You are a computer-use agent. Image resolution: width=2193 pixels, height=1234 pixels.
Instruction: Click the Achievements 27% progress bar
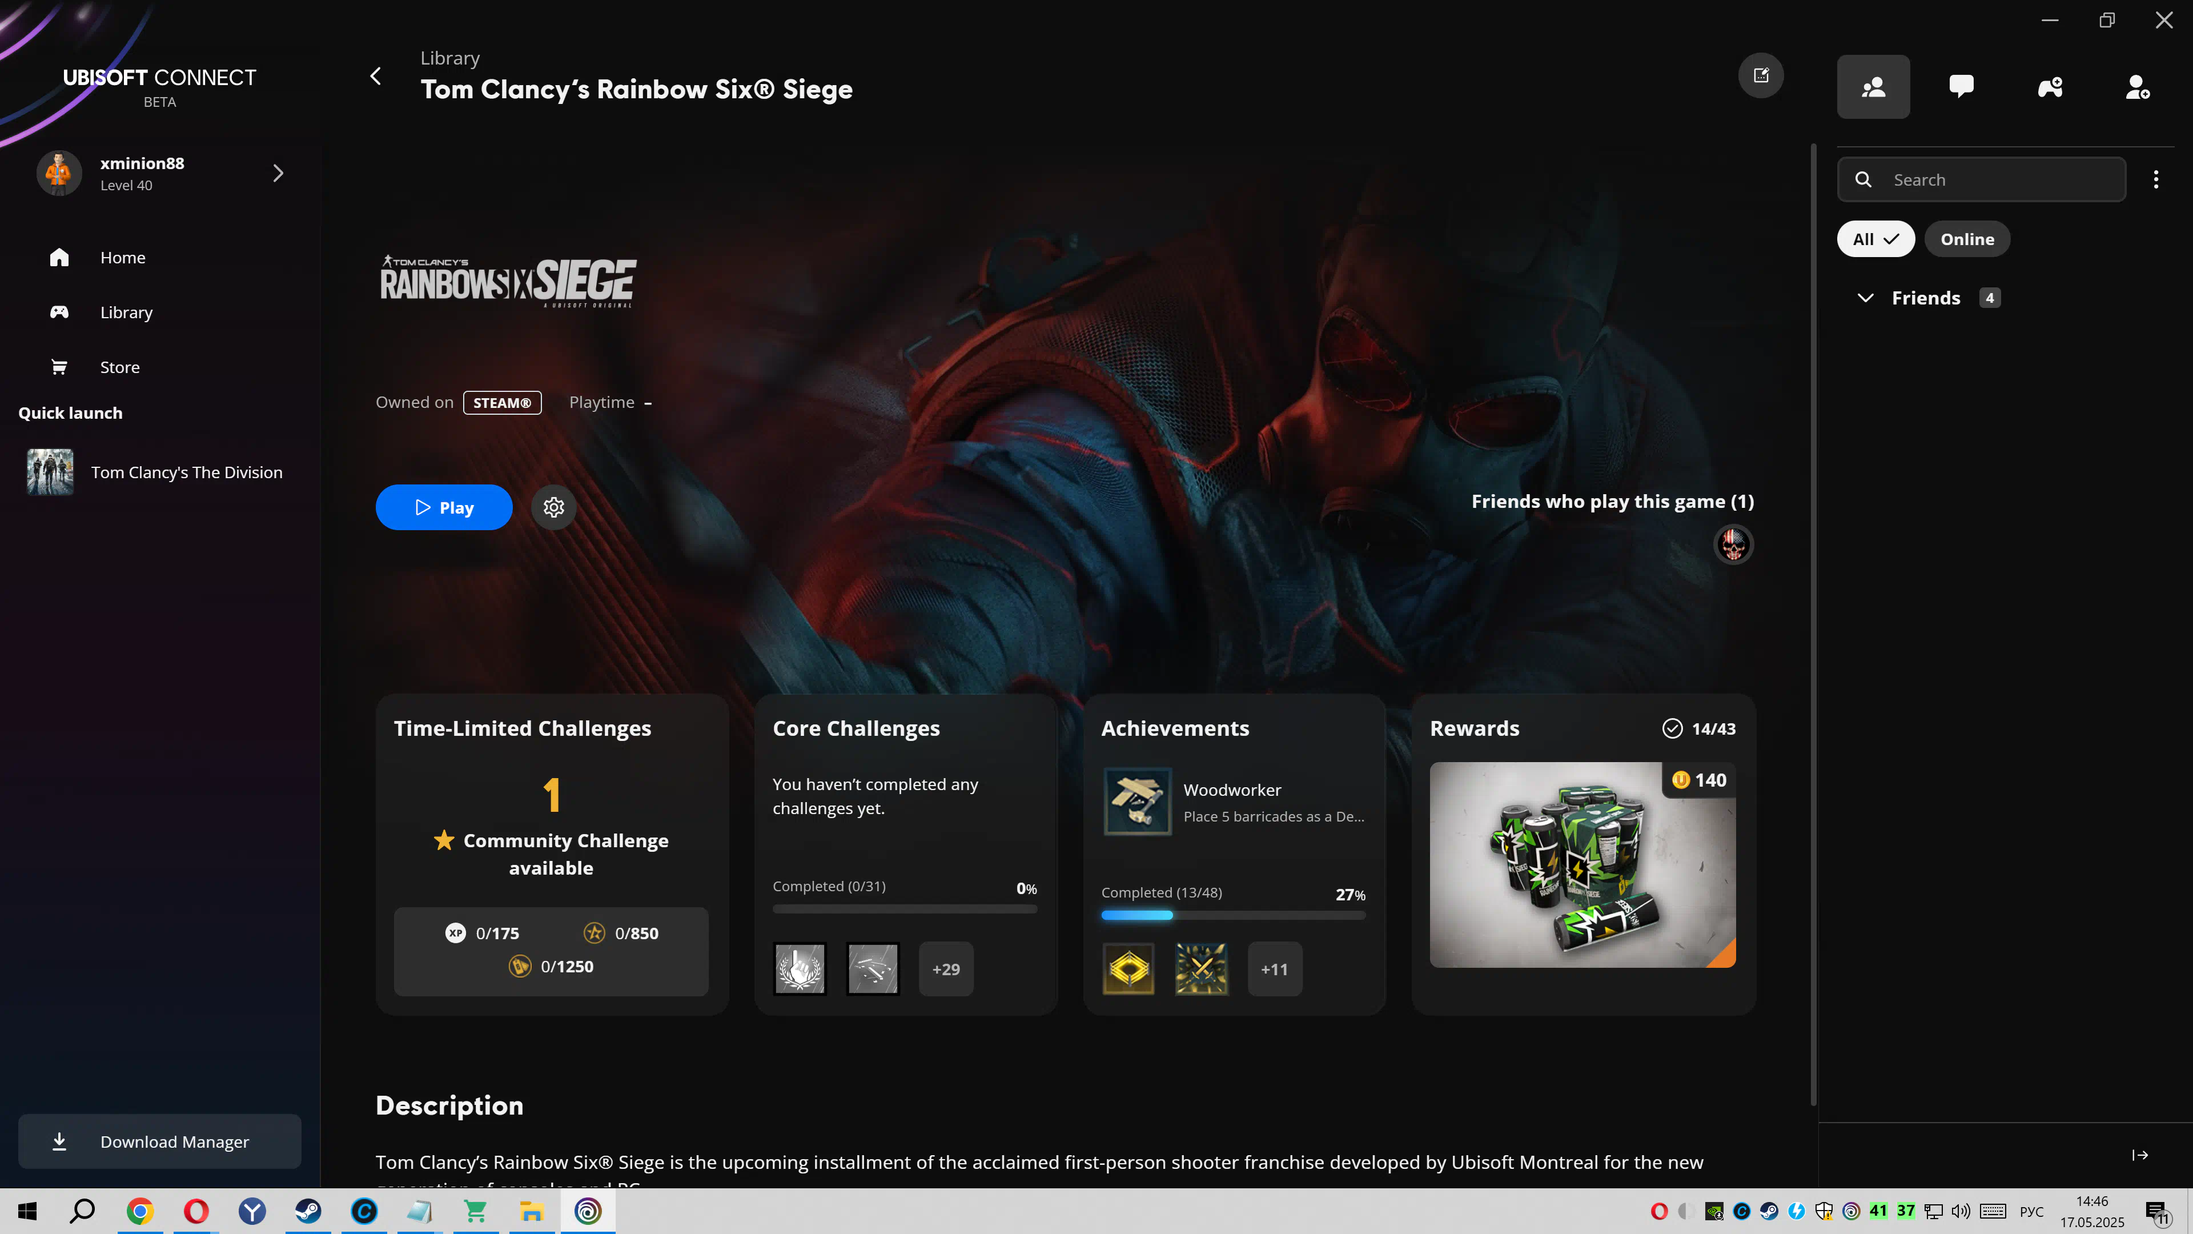[x=1233, y=915]
